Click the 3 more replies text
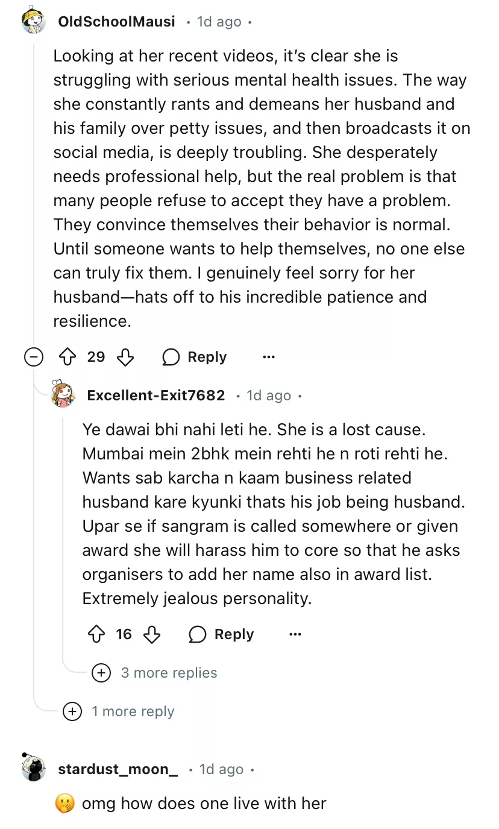This screenshot has width=499, height=829. pyautogui.click(x=169, y=673)
